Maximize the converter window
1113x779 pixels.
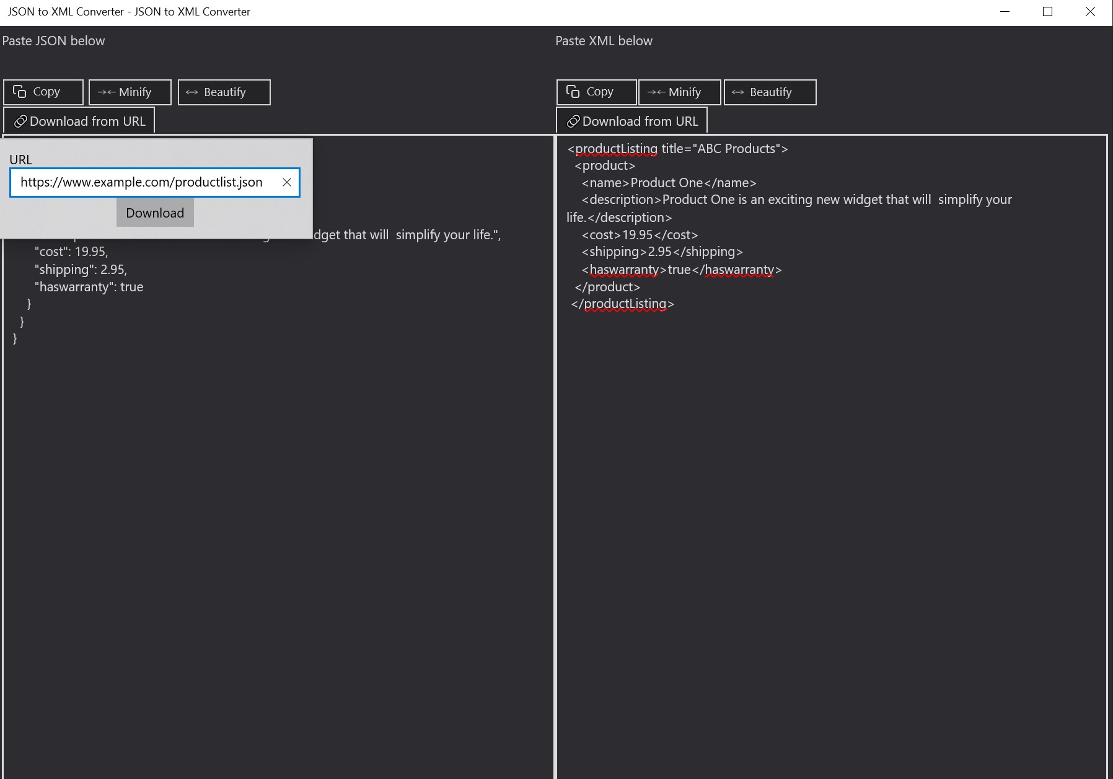point(1048,12)
